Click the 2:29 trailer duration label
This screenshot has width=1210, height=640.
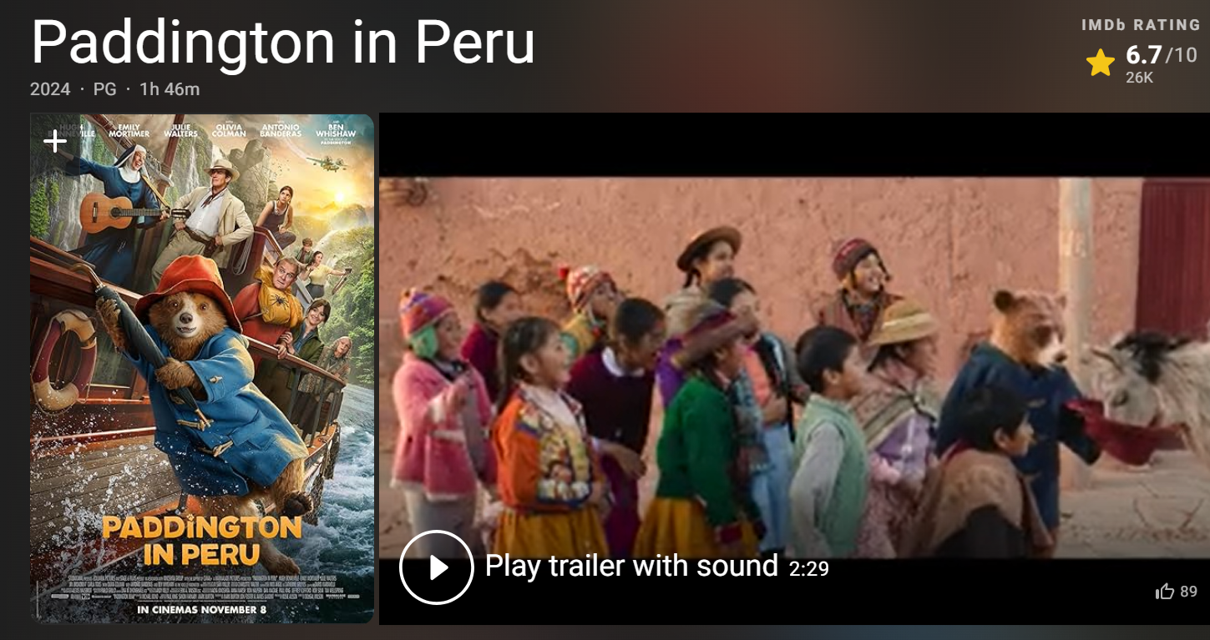pyautogui.click(x=809, y=568)
